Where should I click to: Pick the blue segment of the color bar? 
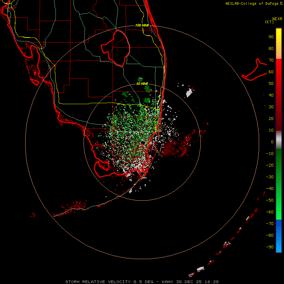click(279, 236)
